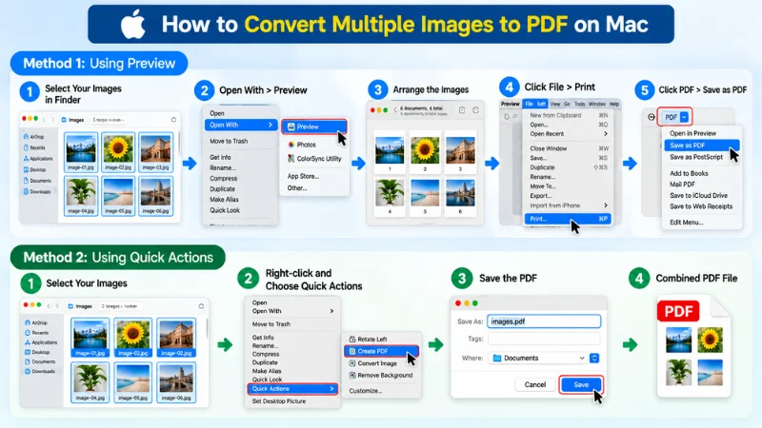Choose Photos in the Open With submenu
762x428 pixels.
click(x=302, y=145)
